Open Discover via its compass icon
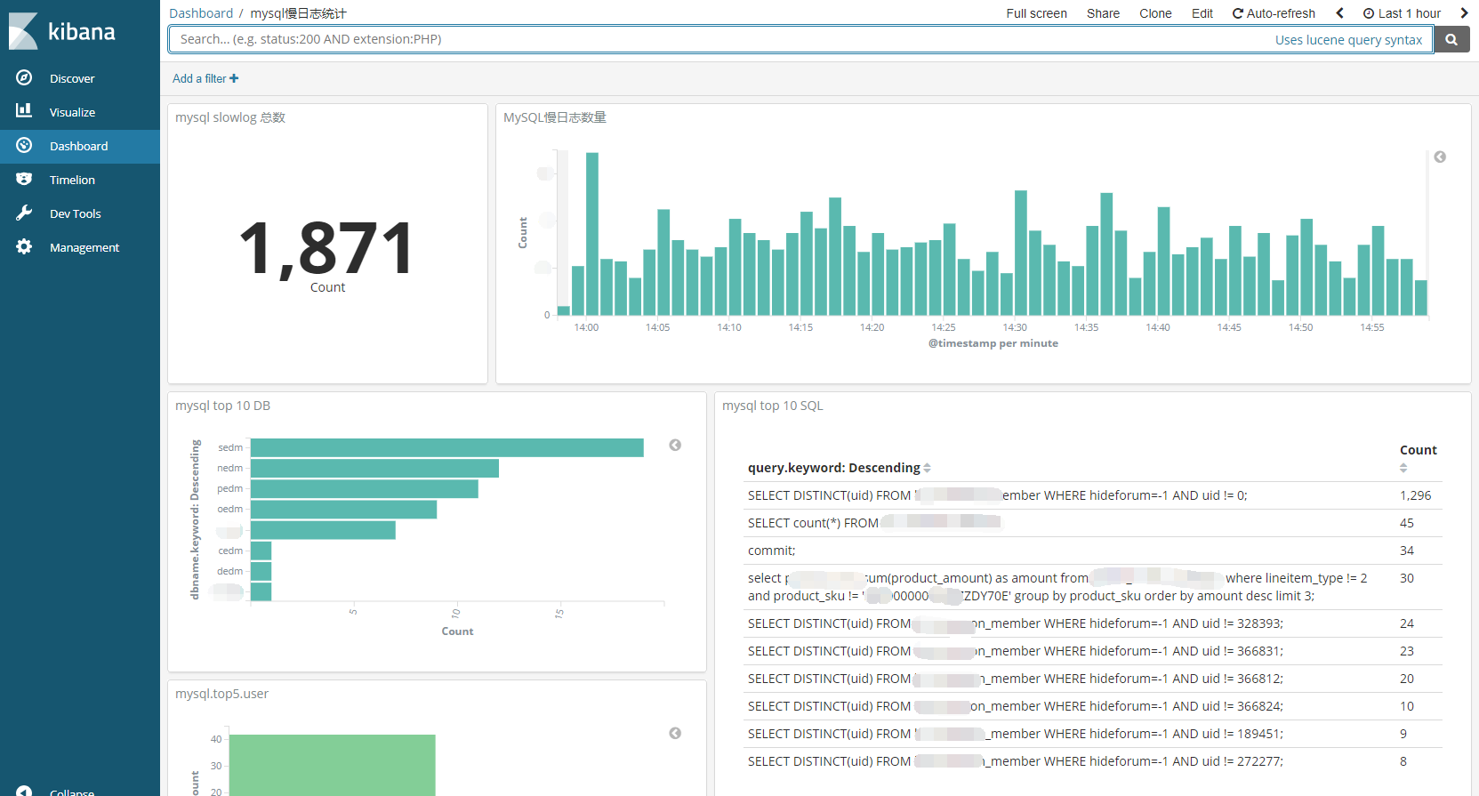 pyautogui.click(x=24, y=78)
